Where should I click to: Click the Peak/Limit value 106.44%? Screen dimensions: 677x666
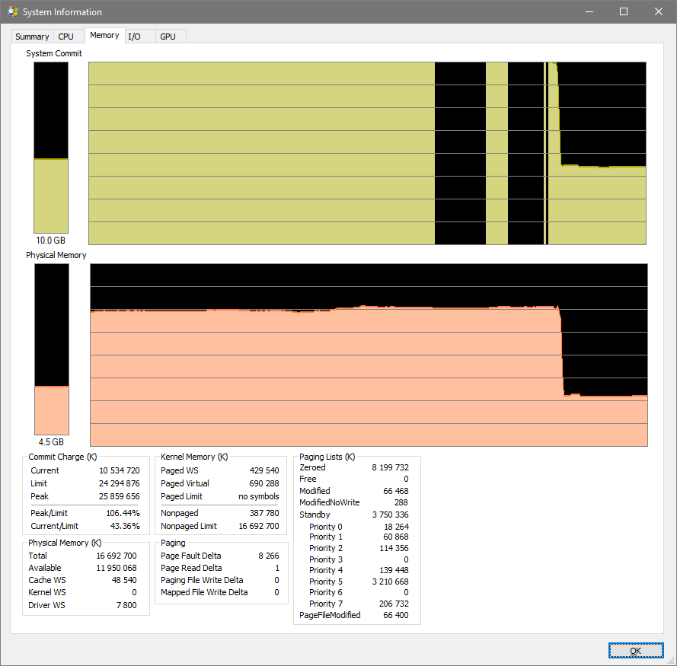123,513
